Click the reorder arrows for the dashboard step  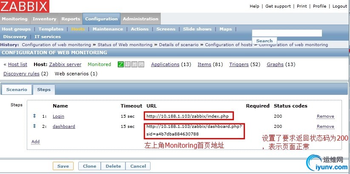click(x=34, y=126)
